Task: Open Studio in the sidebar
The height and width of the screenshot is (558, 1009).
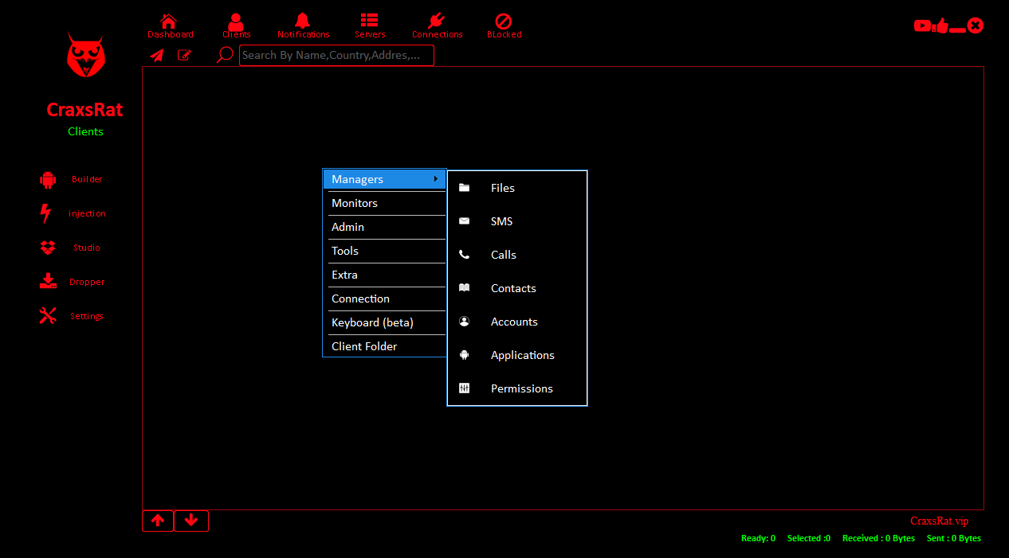Action: [x=70, y=248]
